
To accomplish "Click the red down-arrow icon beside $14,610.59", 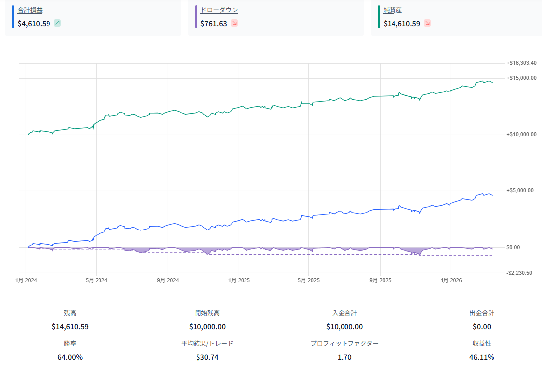I will (x=427, y=23).
